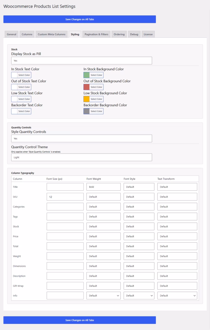Open Title text transform dropdown
The width and height of the screenshot is (210, 330).
[177, 187]
